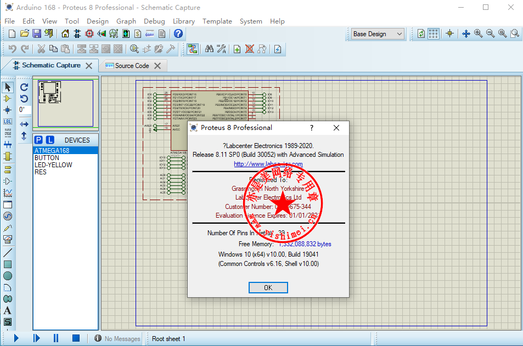Click the Zoom Out magnifier icon
523x346 pixels.
pos(490,33)
